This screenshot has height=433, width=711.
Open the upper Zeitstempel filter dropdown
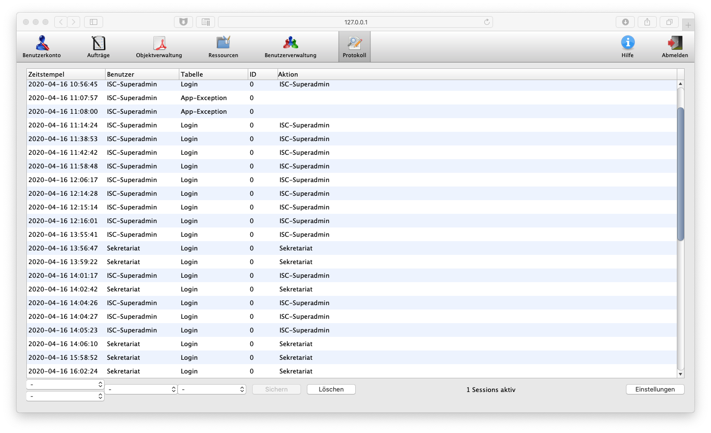tap(65, 385)
